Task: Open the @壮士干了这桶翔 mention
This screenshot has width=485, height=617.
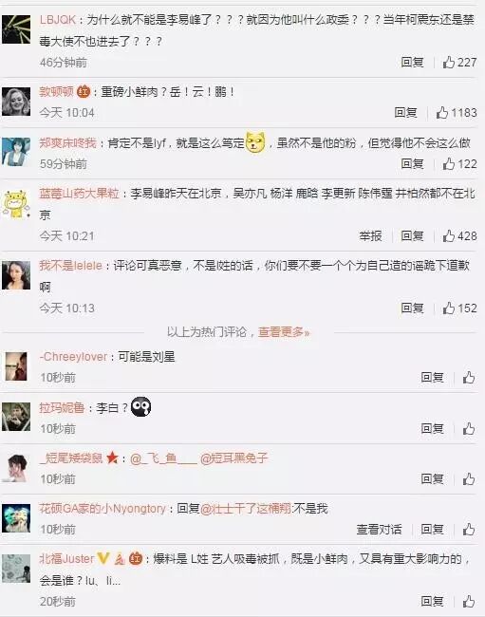Action: coord(246,509)
